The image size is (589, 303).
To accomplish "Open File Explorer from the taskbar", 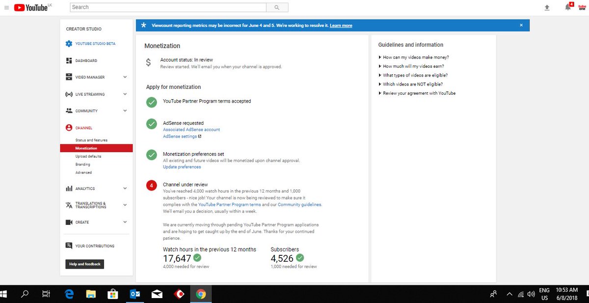I will pyautogui.click(x=91, y=294).
